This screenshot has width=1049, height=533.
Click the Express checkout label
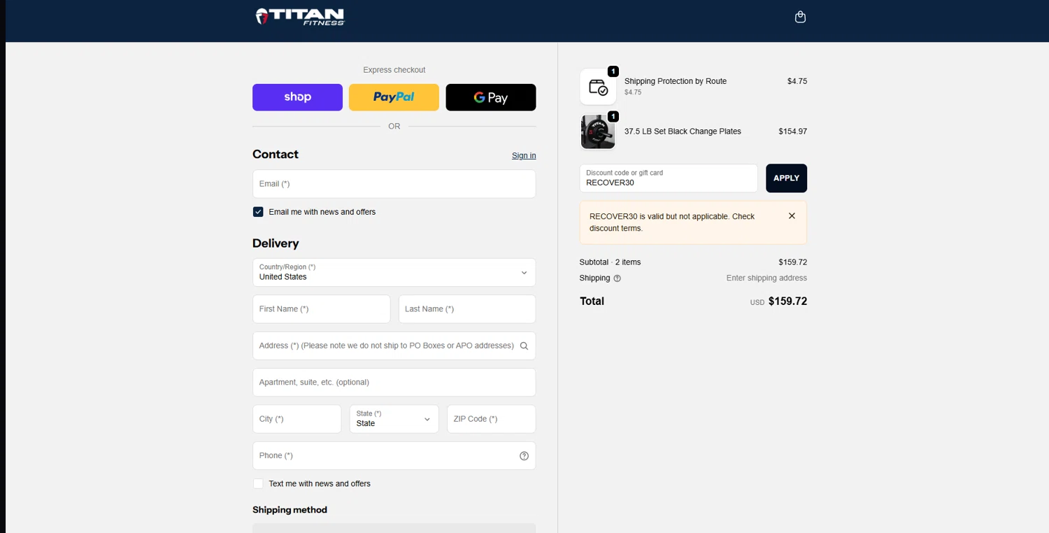[x=394, y=70]
